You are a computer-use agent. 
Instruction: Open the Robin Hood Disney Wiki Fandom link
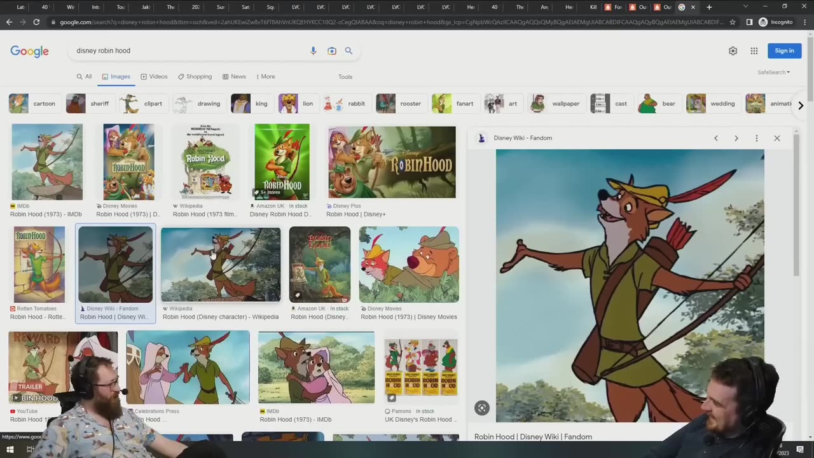tap(533, 437)
